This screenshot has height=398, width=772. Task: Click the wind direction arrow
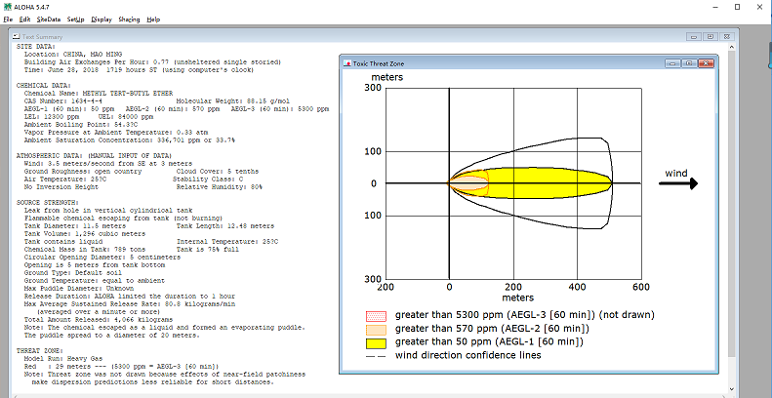(678, 183)
